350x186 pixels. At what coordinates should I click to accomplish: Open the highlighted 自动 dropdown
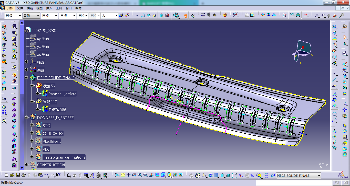[31, 15]
